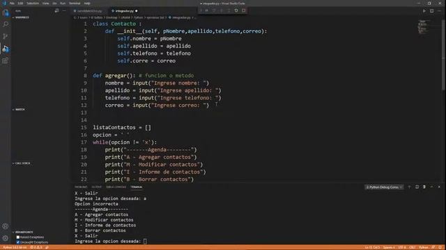Click the Python interpreter version in status bar
The height and width of the screenshot is (250, 446).
click(x=15, y=247)
